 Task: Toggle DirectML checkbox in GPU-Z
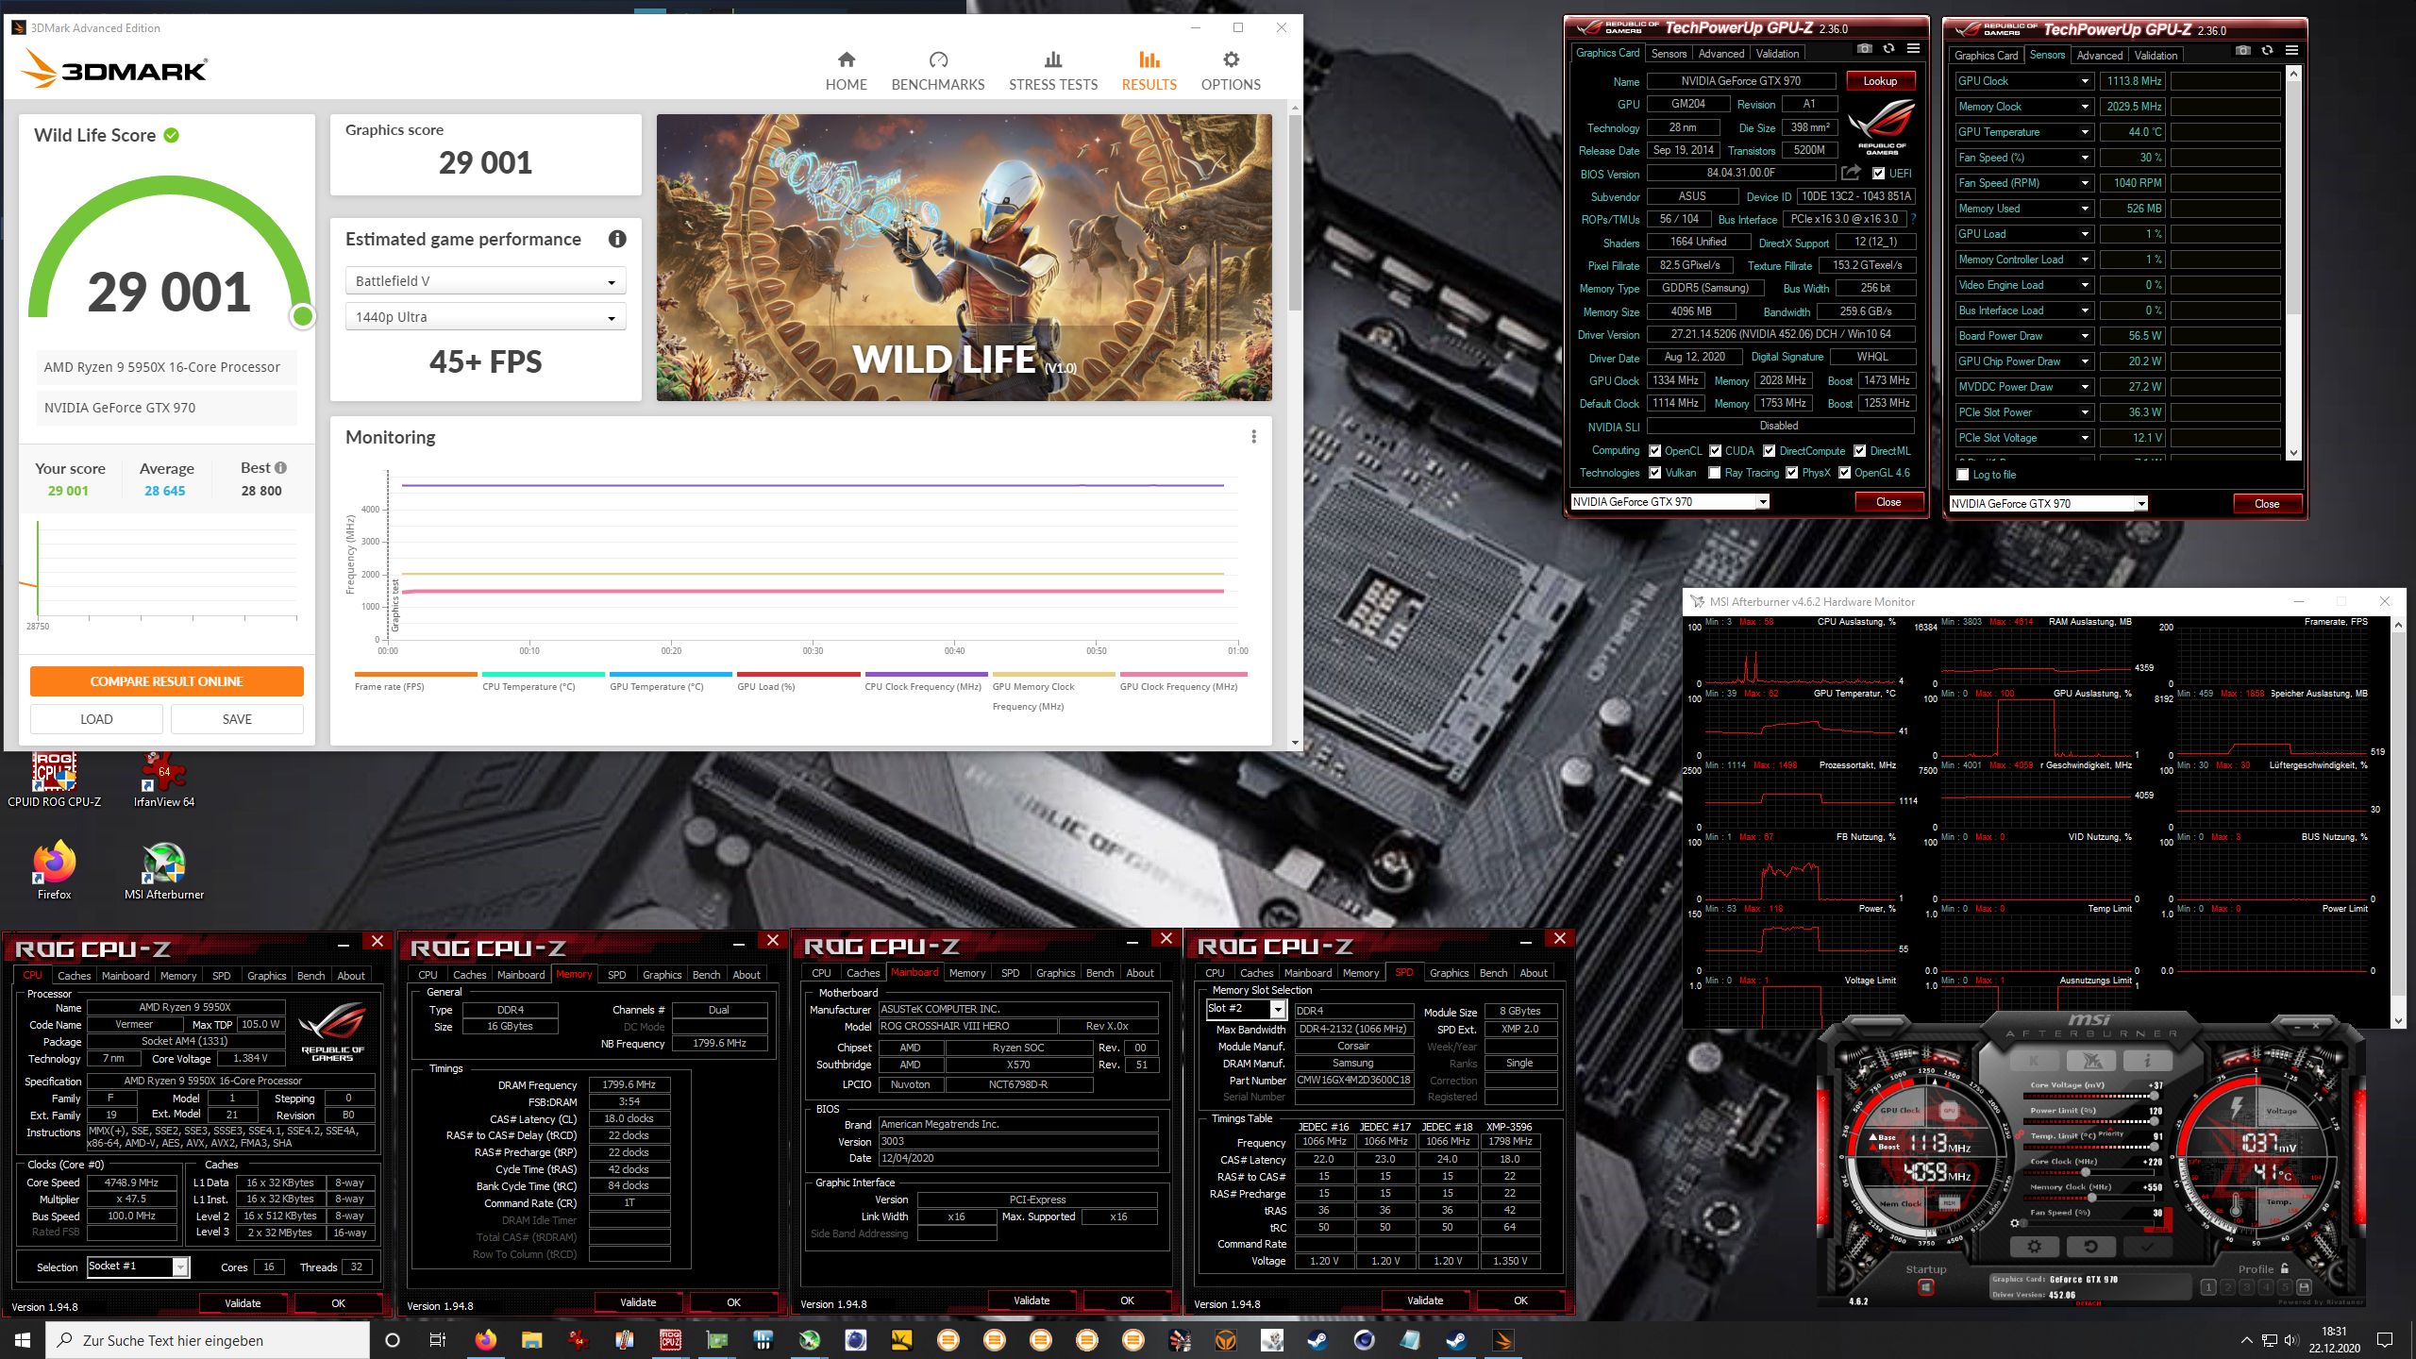tap(1859, 451)
